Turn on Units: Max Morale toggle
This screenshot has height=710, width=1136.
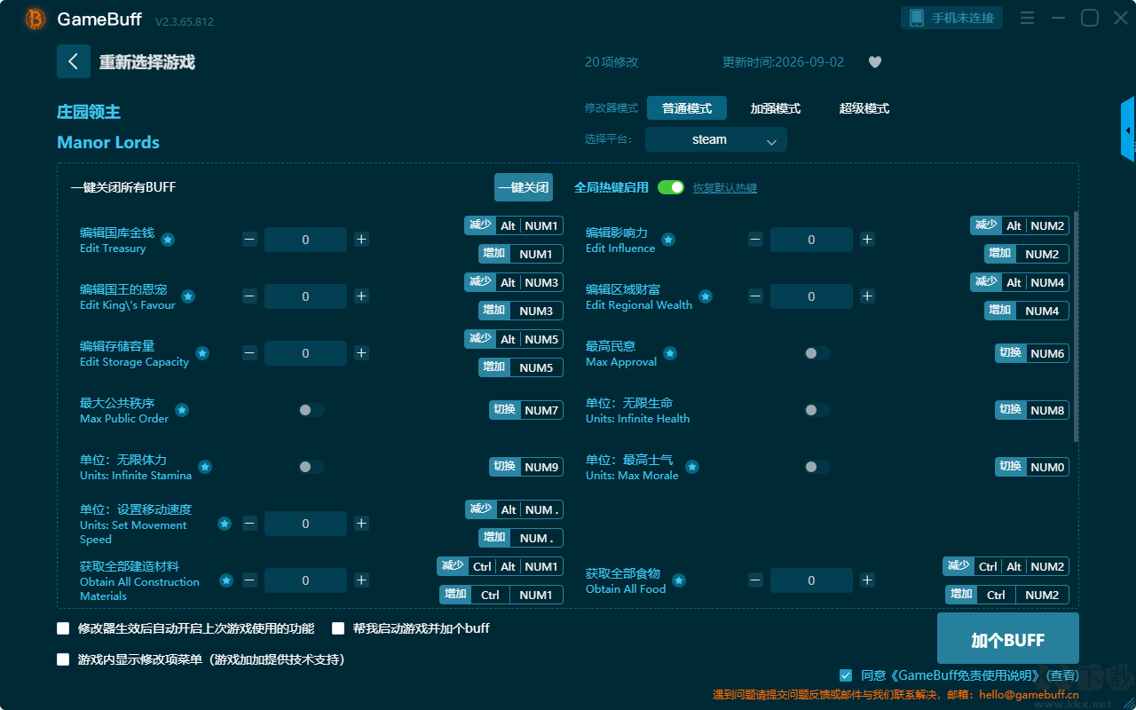(817, 467)
